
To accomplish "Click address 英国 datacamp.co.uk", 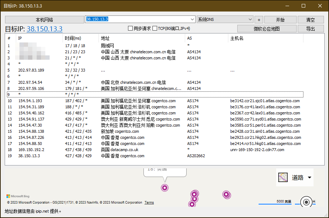I will (x=120, y=150).
